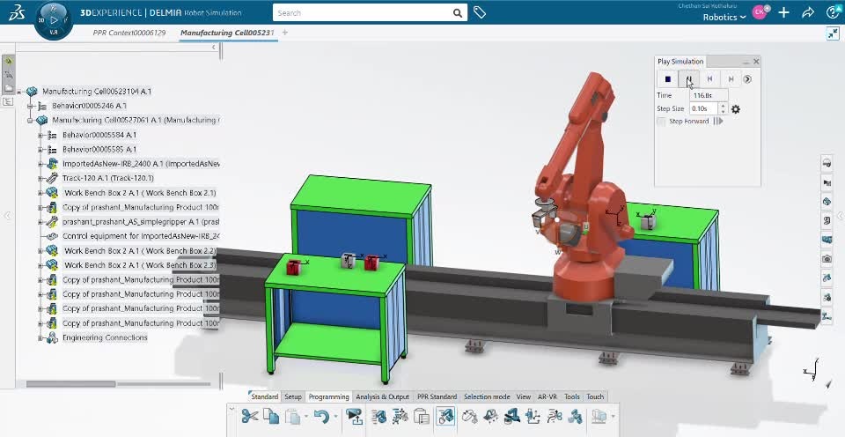
Task: Stop the simulation with the square button
Action: click(x=668, y=79)
